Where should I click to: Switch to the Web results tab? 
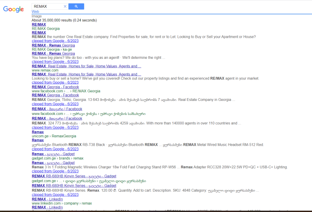tap(35, 12)
